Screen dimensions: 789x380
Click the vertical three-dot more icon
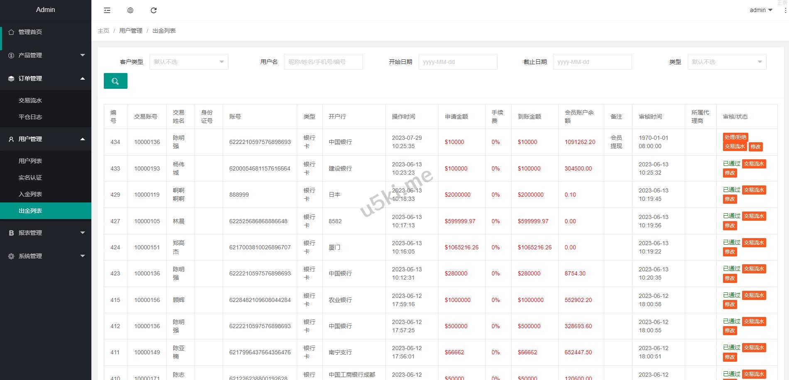click(785, 10)
